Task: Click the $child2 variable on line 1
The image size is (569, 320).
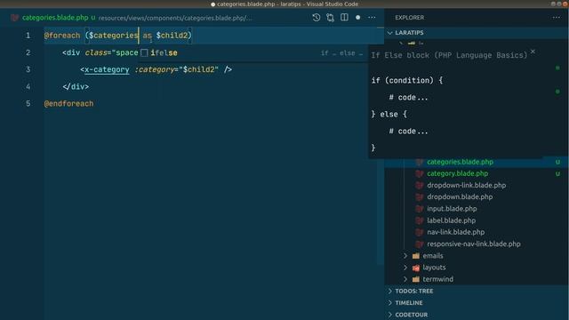Action: click(172, 36)
